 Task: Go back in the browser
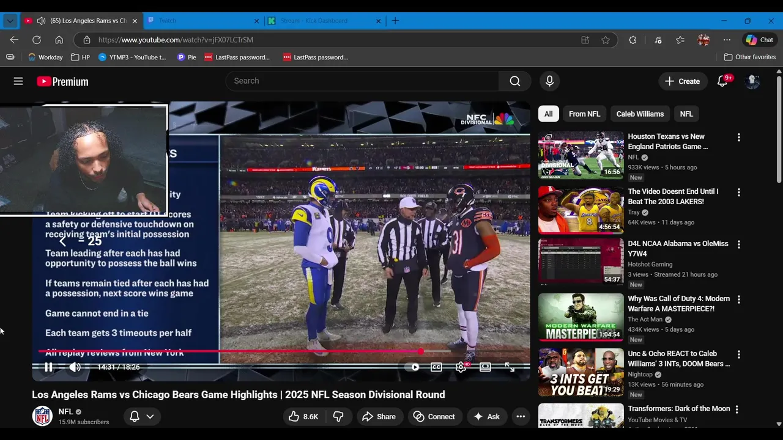click(14, 40)
